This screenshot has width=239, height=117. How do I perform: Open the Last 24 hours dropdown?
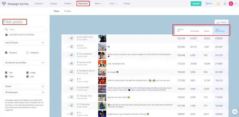point(24,43)
